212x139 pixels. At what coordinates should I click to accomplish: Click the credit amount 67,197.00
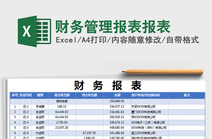tap(89, 133)
